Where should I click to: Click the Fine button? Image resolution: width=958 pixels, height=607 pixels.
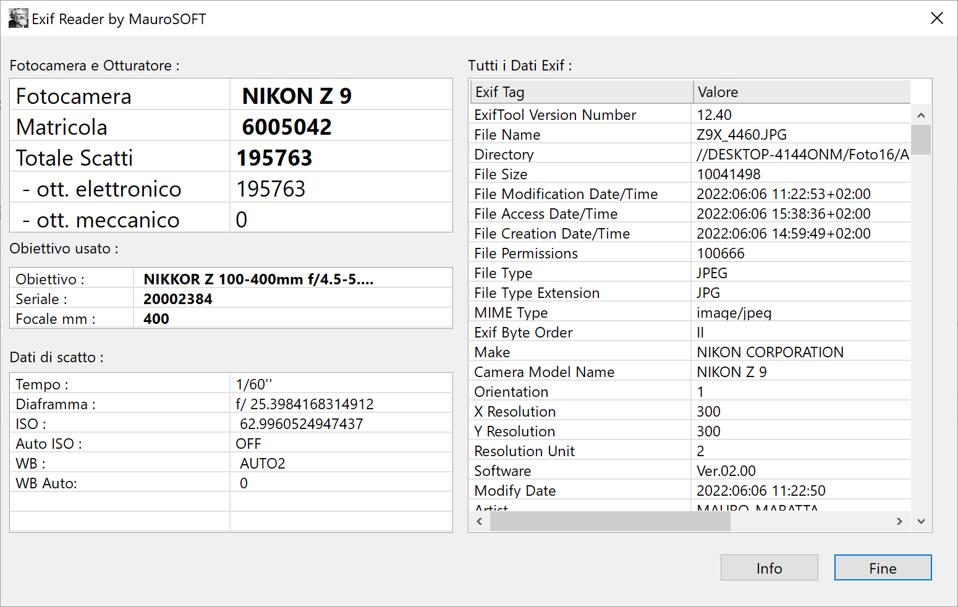(x=883, y=567)
